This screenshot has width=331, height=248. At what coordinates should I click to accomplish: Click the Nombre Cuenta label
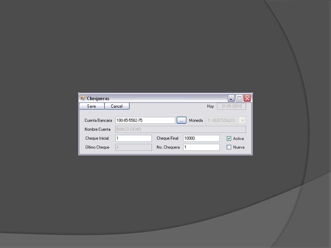[97, 129]
